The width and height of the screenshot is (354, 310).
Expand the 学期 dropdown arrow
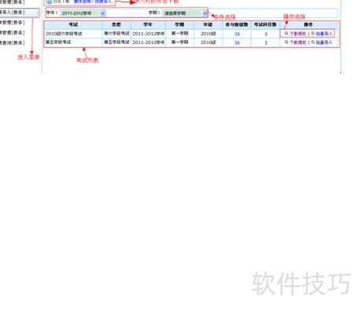[x=205, y=13]
